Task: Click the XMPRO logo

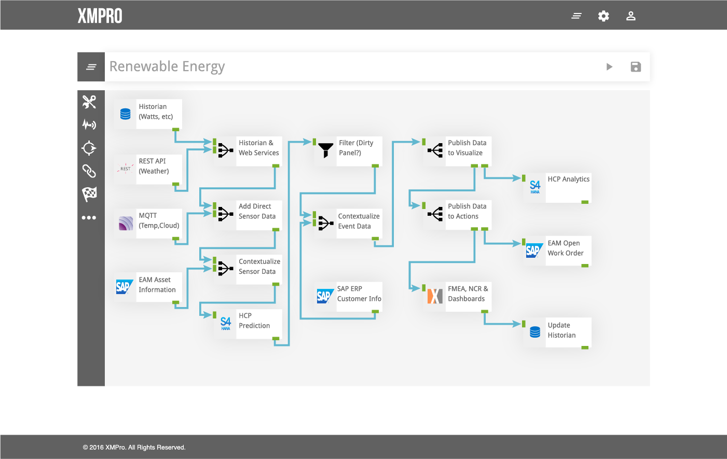Action: tap(100, 16)
